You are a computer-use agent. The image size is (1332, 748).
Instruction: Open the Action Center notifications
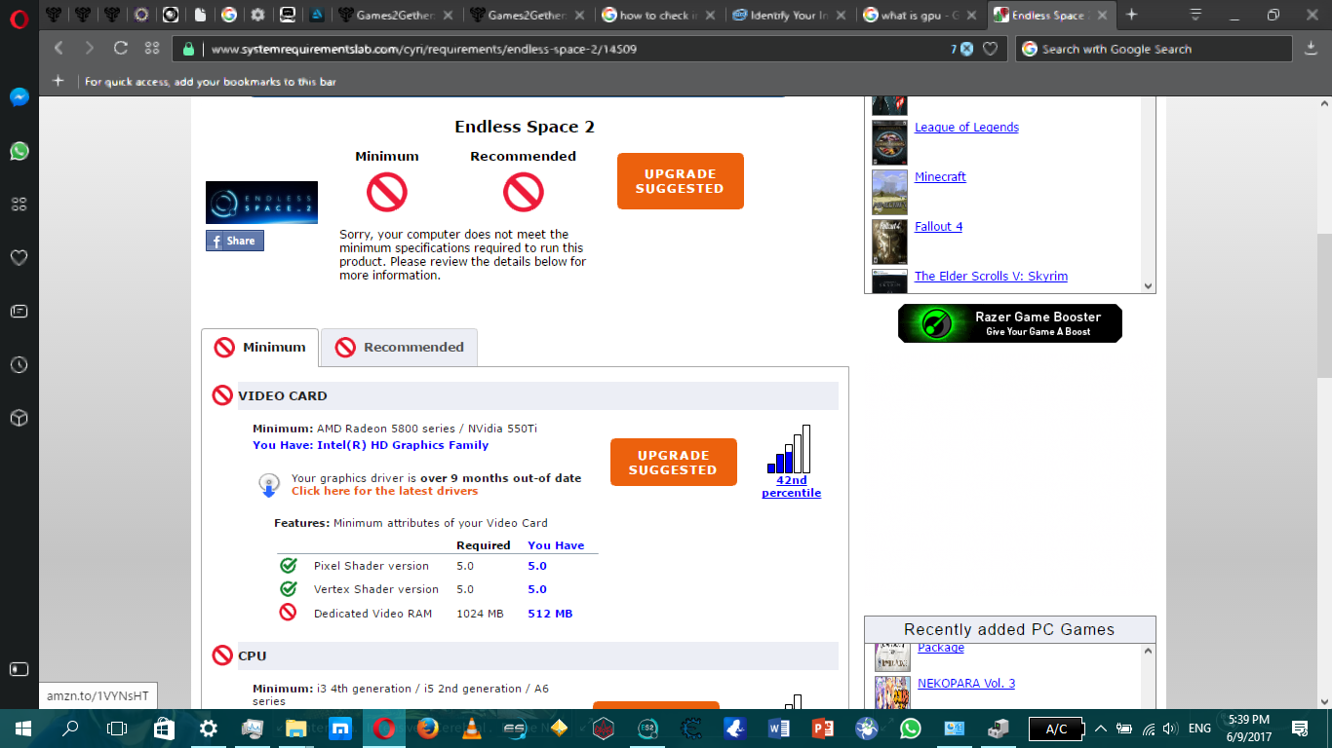(x=1300, y=729)
